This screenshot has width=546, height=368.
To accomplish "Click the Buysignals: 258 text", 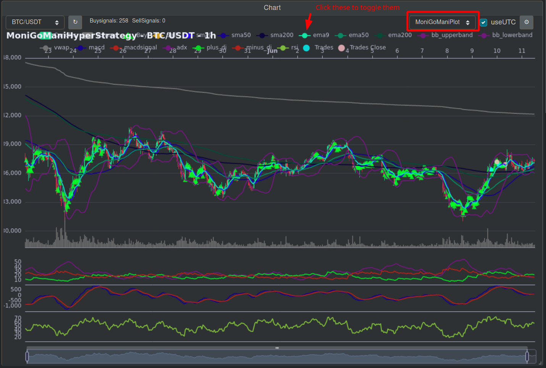I will (x=109, y=21).
